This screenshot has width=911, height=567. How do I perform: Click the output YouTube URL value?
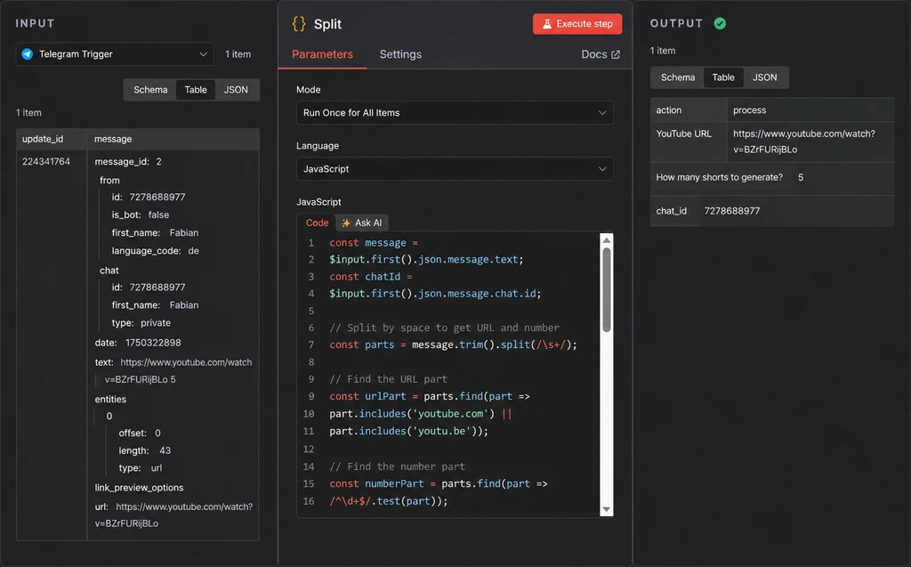click(x=803, y=142)
